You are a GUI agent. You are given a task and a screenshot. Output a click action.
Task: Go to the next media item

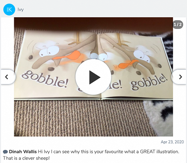(180, 77)
